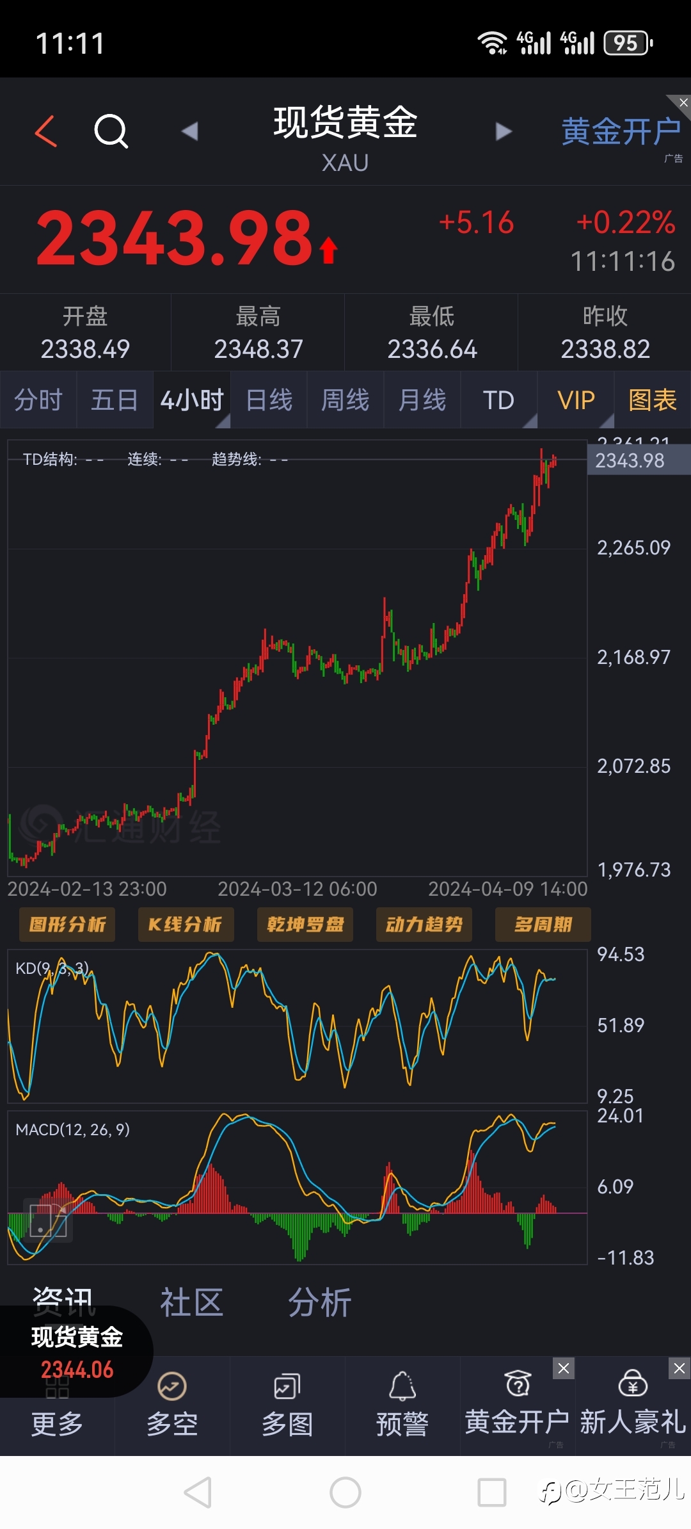Open the 分析 section tab
Screen dimensions: 691x1529
pyautogui.click(x=319, y=1303)
